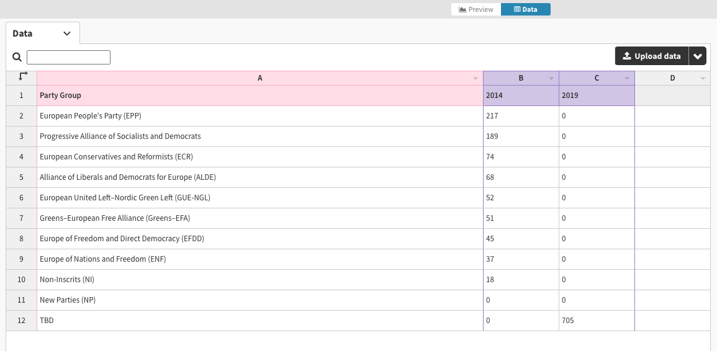Click the search magnifier icon

tap(17, 57)
